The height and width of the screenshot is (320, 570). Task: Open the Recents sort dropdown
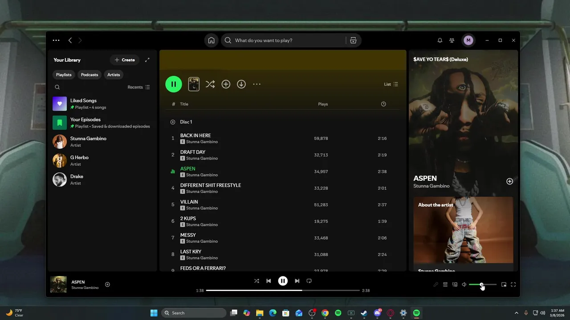138,87
